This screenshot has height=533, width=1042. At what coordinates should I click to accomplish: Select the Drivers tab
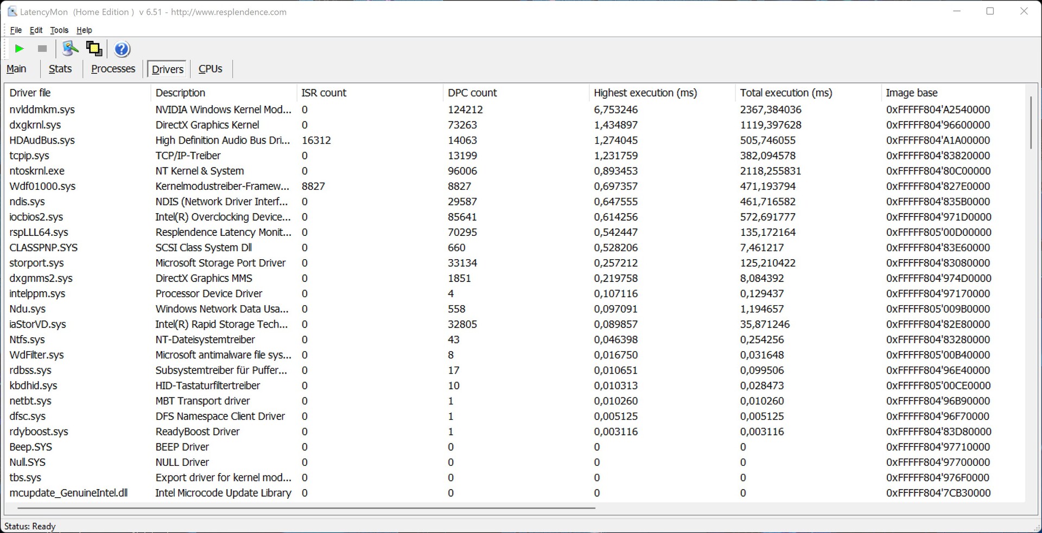pyautogui.click(x=168, y=69)
